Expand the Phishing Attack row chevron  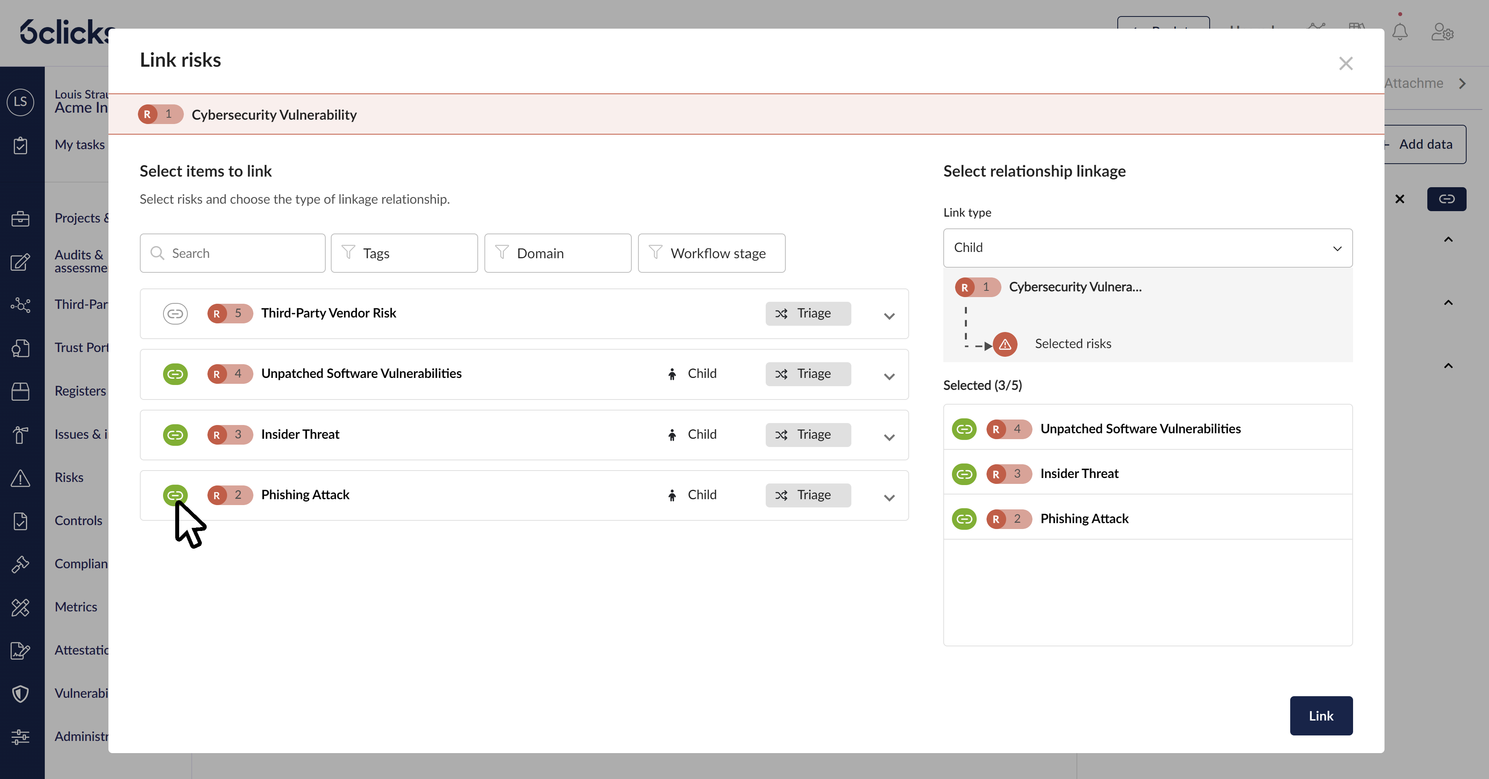tap(889, 497)
